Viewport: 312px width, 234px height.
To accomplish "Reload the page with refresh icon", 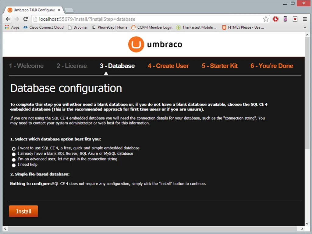I will (x=26, y=19).
